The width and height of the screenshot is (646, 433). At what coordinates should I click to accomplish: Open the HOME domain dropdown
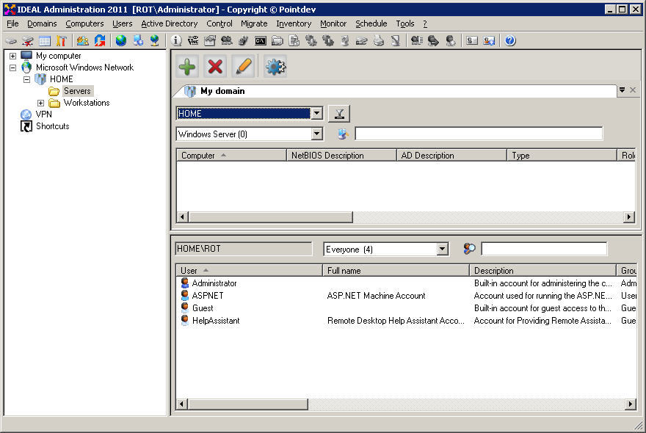[316, 113]
